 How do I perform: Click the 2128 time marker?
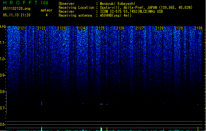click(x=159, y=28)
